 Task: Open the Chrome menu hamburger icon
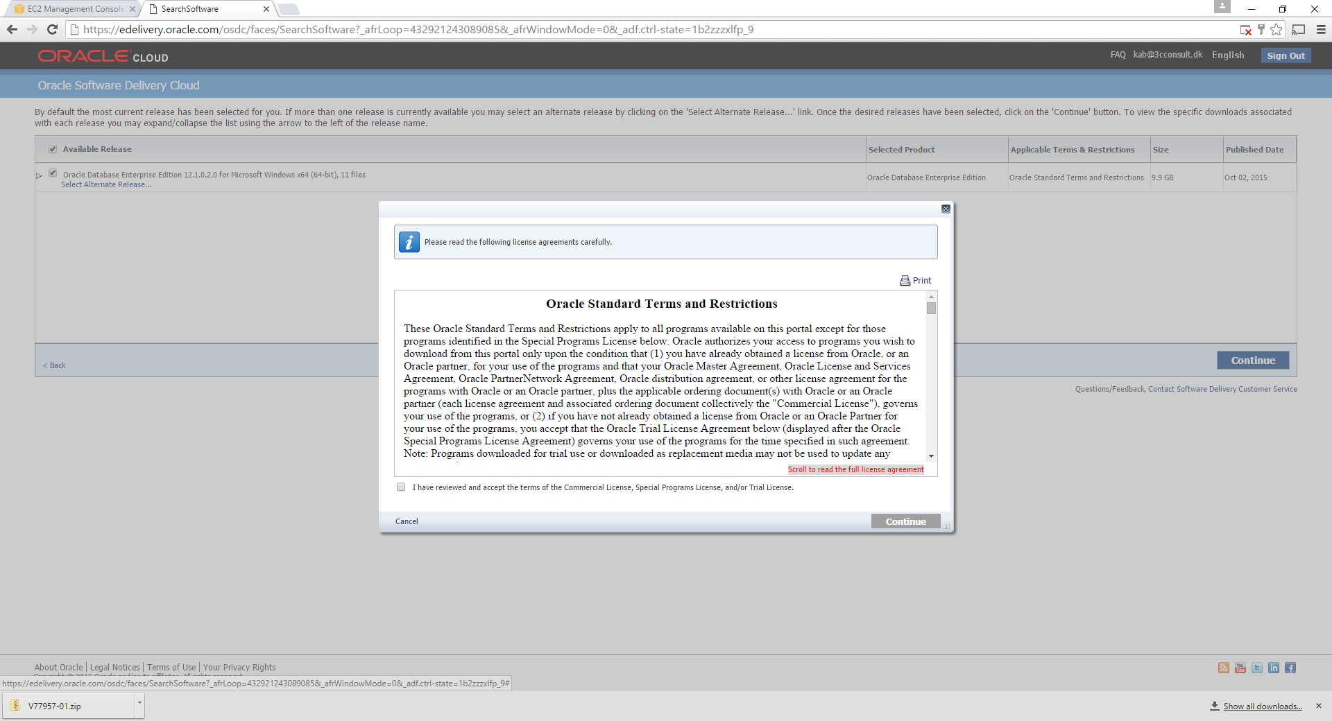click(1321, 30)
